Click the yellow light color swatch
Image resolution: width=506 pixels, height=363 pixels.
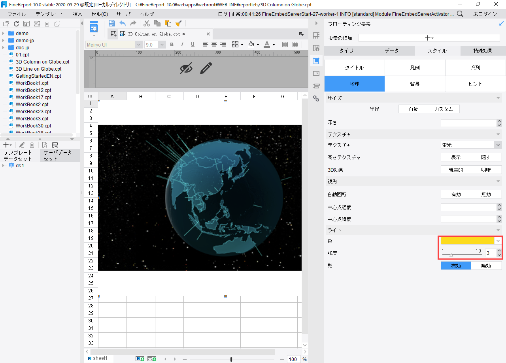point(467,241)
